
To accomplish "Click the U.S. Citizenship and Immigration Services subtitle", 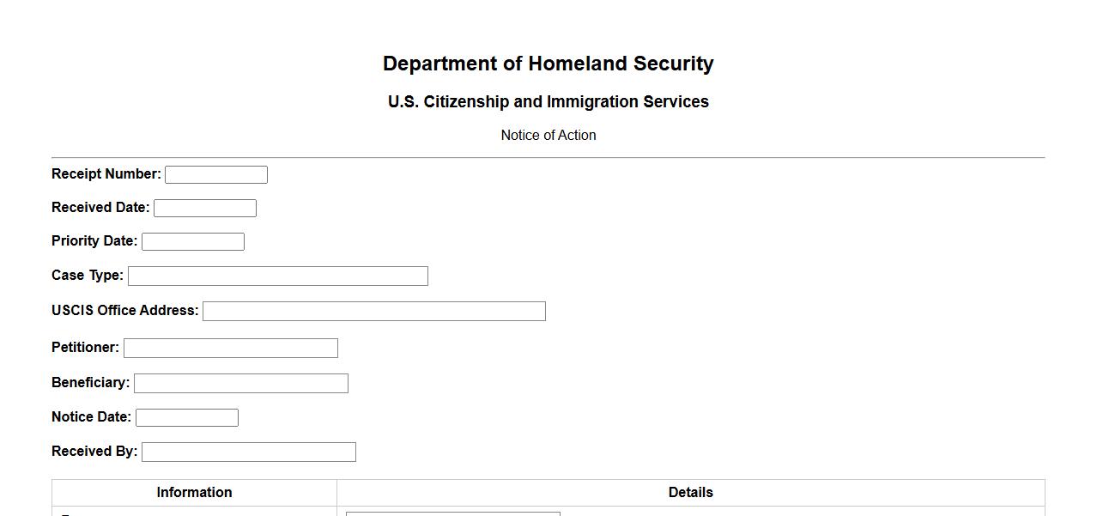I will pyautogui.click(x=548, y=102).
